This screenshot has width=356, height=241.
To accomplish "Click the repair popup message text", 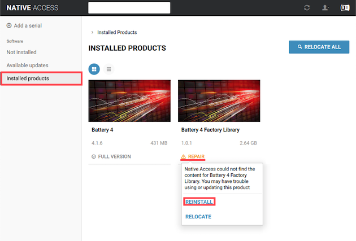I will (x=220, y=178).
